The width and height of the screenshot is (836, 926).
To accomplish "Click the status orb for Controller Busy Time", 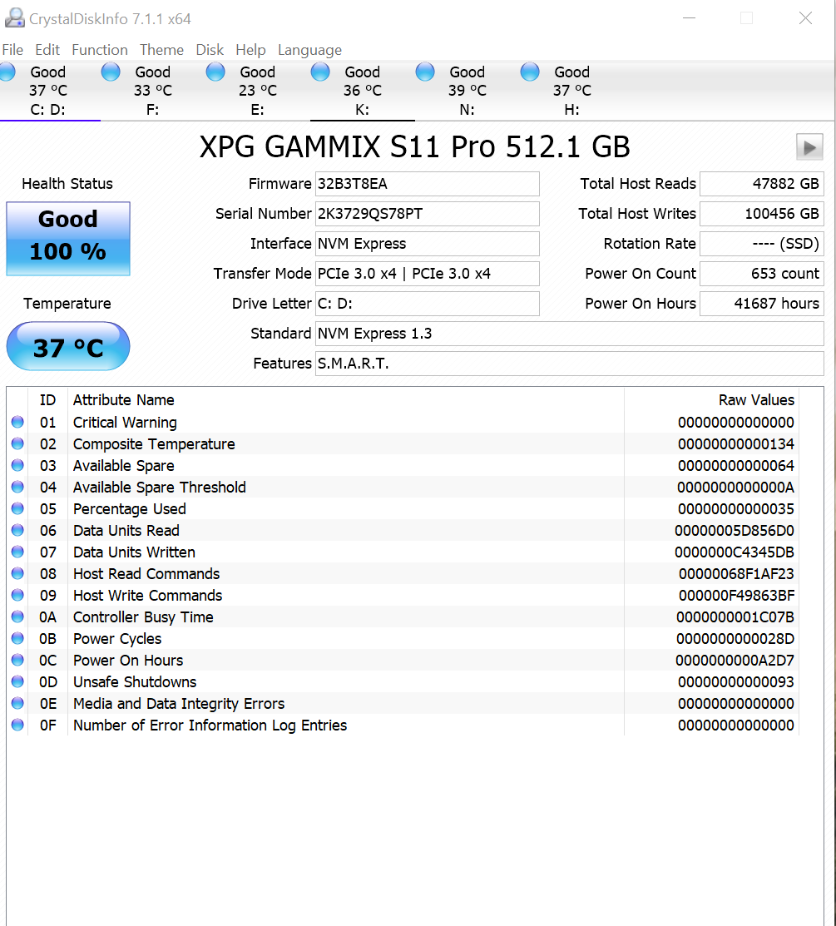I will 17,617.
